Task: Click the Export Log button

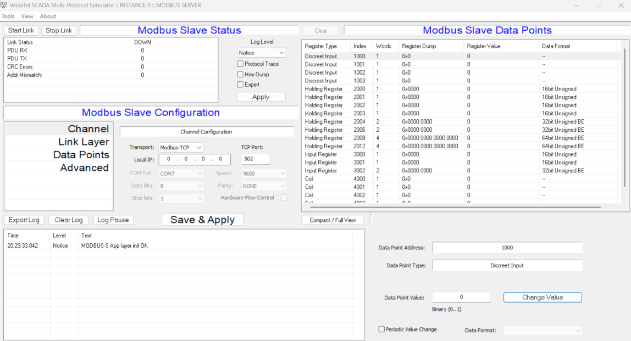Action: [x=24, y=220]
